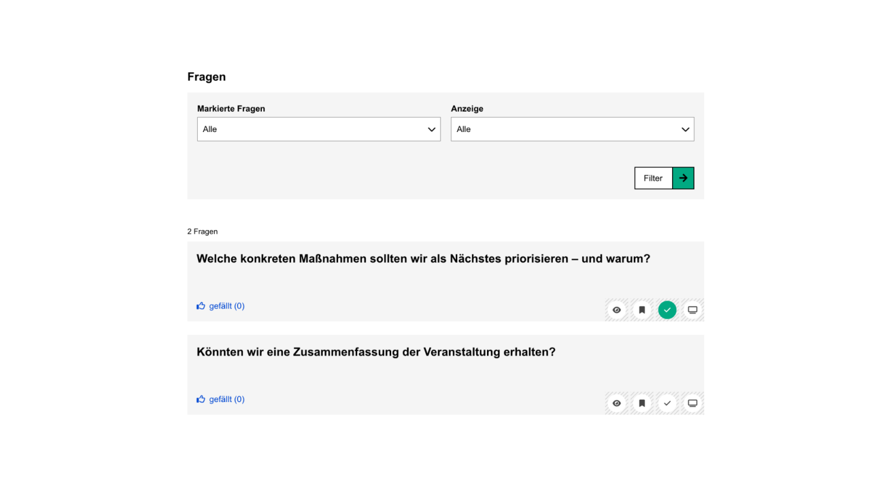The height and width of the screenshot is (502, 893).
Task: Click the green arrow icon on the Filter button
Action: click(x=683, y=178)
